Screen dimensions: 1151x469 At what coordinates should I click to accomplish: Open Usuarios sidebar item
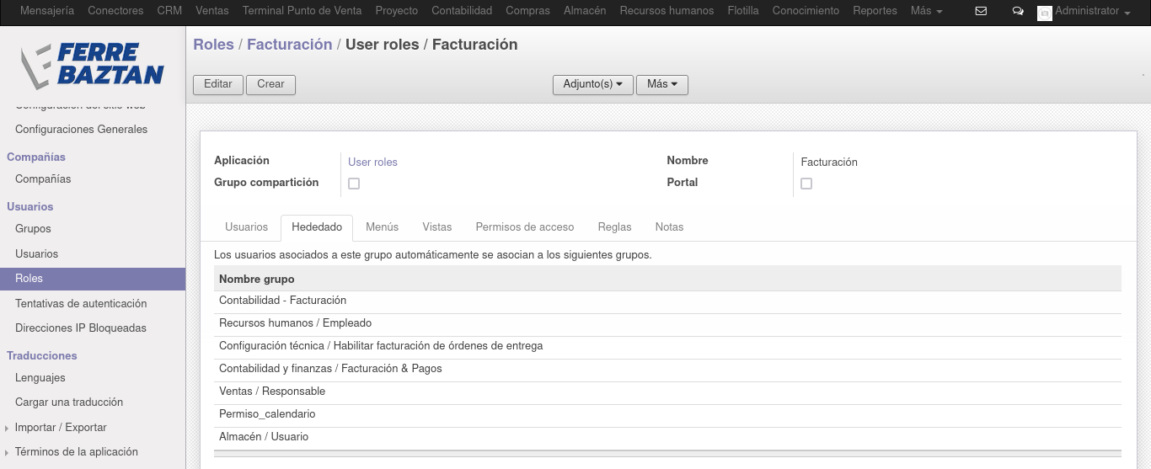coord(36,253)
